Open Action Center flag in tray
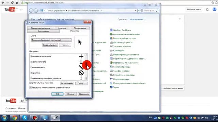Viewport: 218px width, 122px height. (x=203, y=118)
